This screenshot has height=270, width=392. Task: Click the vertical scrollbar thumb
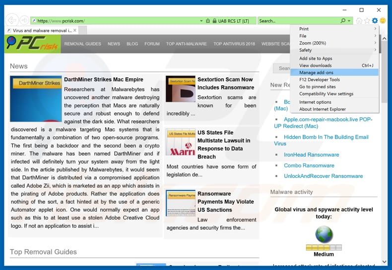point(384,71)
